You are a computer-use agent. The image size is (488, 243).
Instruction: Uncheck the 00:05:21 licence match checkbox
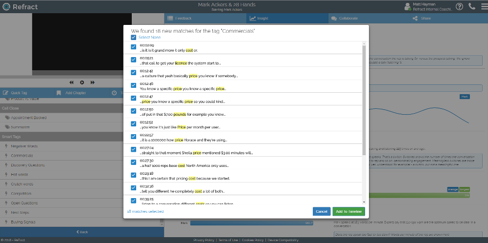point(134,60)
